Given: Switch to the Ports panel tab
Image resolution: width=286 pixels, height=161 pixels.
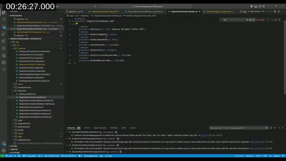Looking at the screenshot, I should [x=123, y=128].
